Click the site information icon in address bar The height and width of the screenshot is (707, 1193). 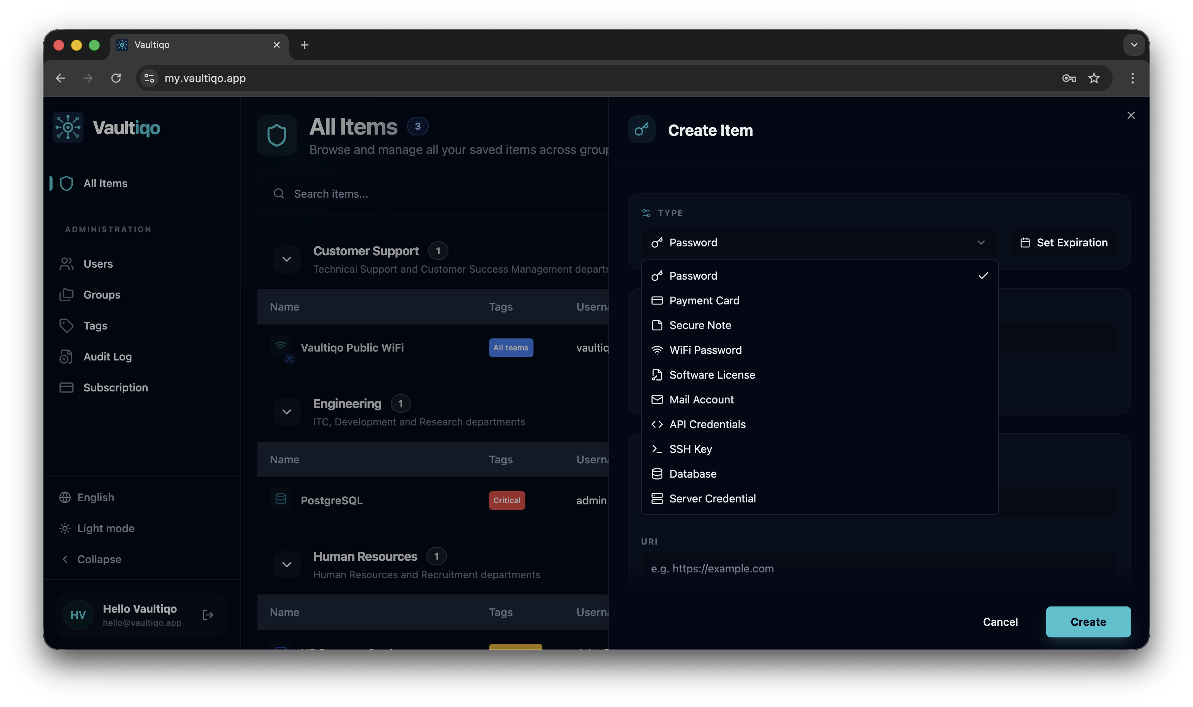pyautogui.click(x=150, y=78)
